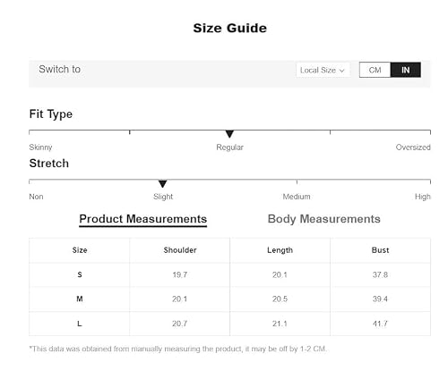
Task: Click the Stretch triangle marker at Slight
Action: pyautogui.click(x=162, y=183)
